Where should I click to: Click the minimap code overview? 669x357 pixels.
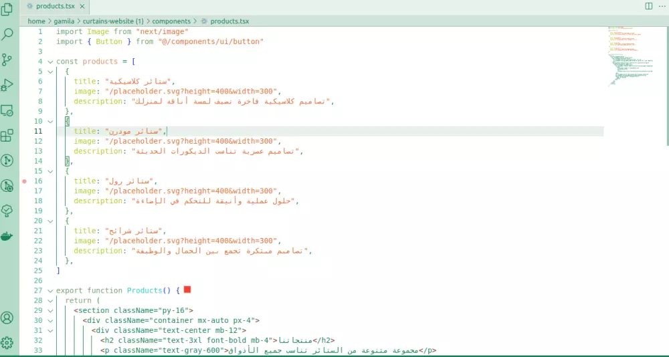pyautogui.click(x=631, y=57)
